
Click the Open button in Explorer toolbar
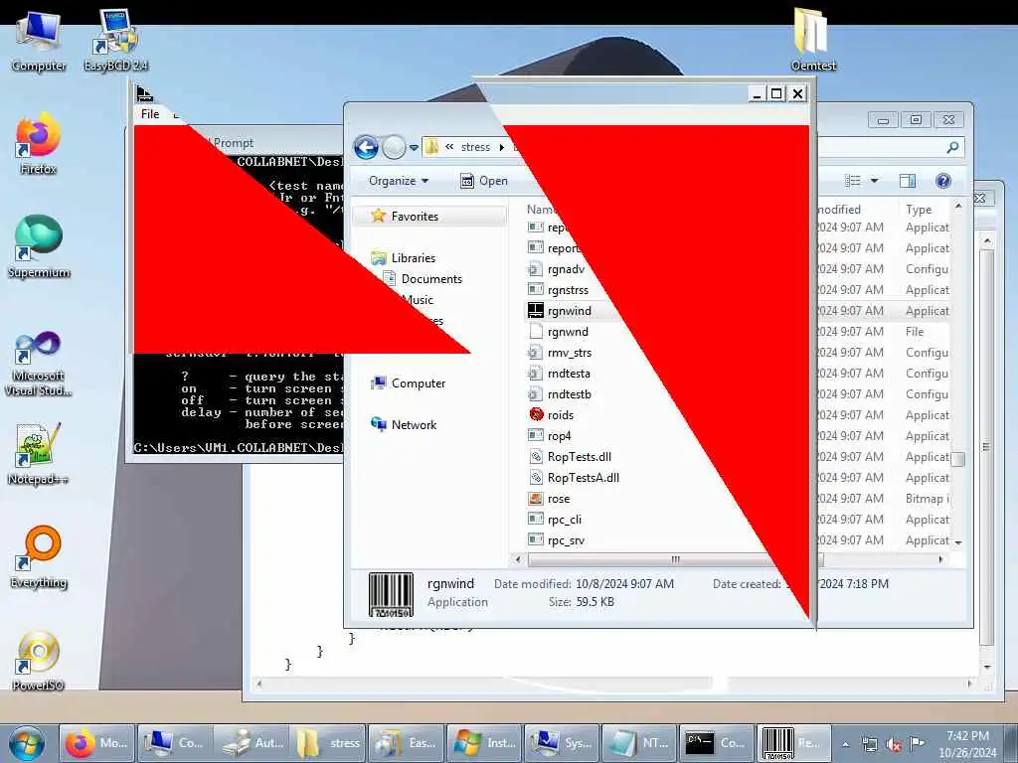tap(484, 181)
